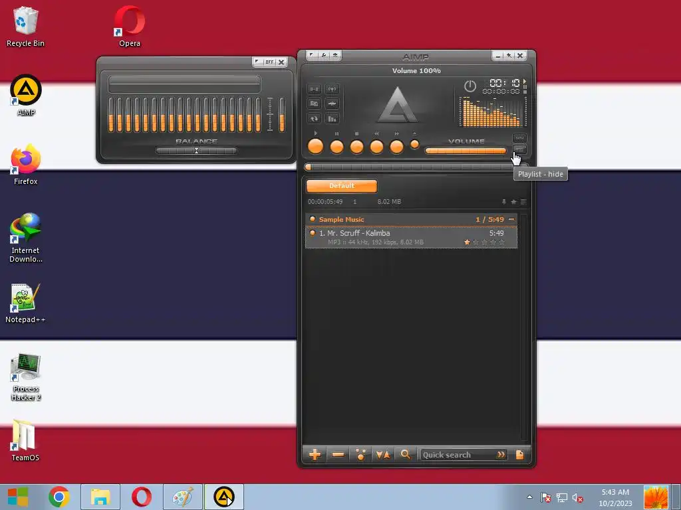Open AIMP preferences with the wrench icon
This screenshot has width=681, height=510.
[x=324, y=55]
